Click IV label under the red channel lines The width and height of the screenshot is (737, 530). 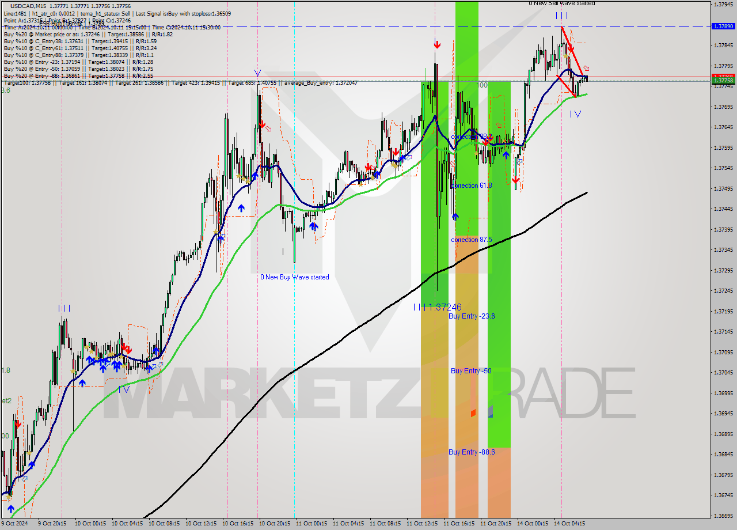[575, 114]
